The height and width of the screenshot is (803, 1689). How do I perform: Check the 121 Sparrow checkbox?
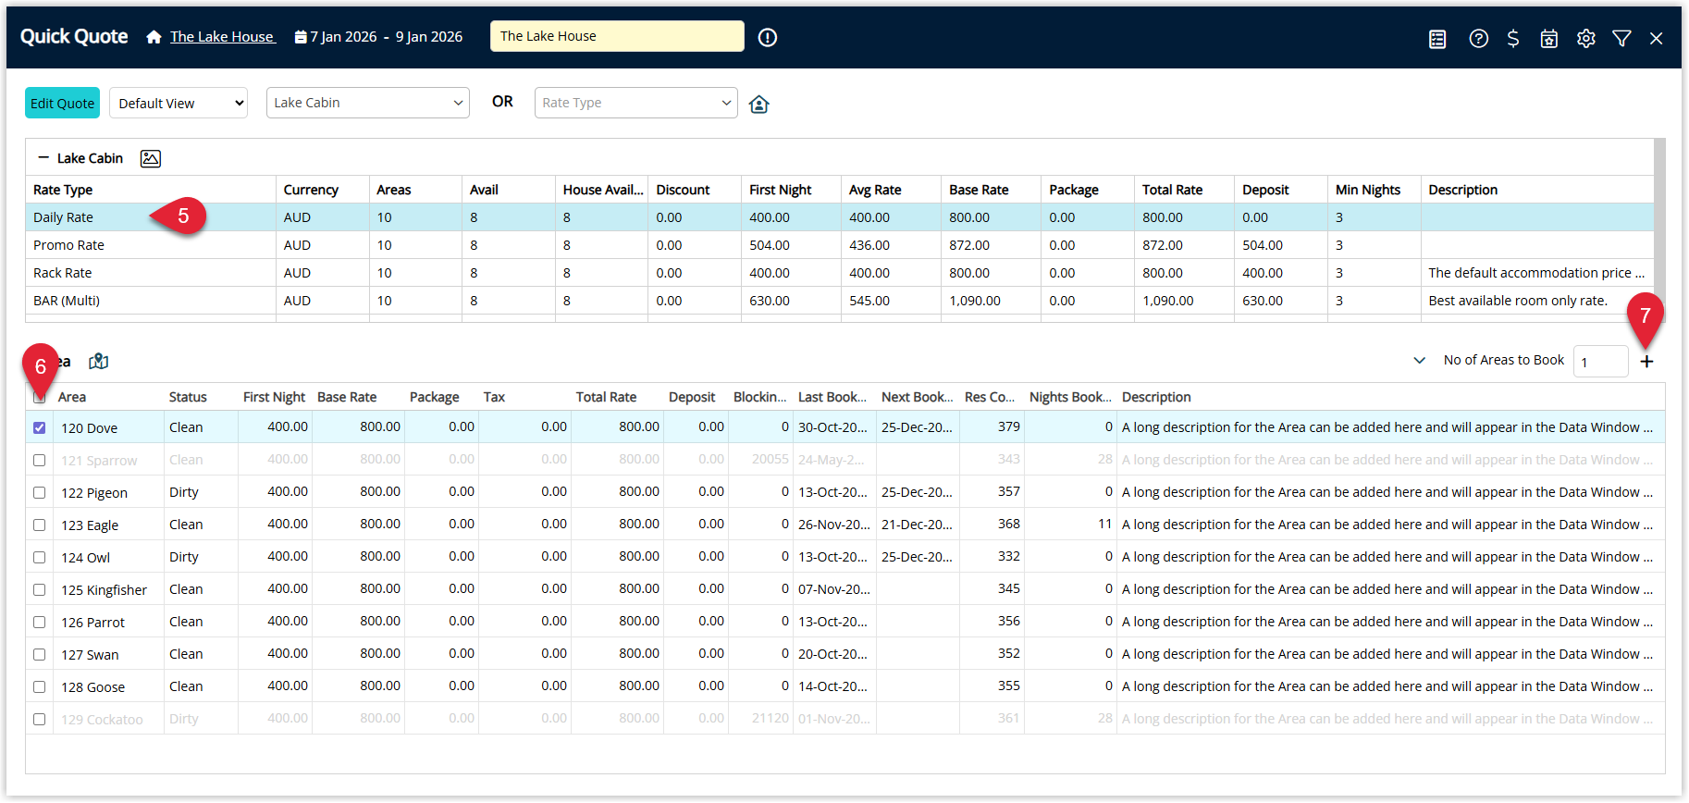click(x=39, y=460)
